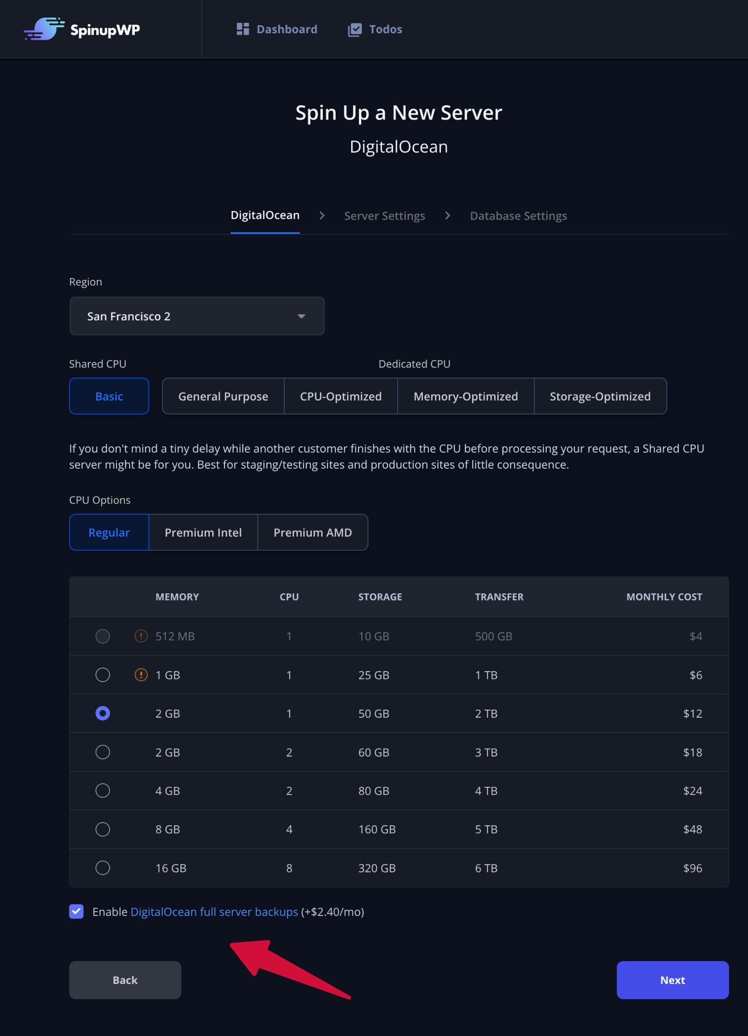Viewport: 748px width, 1036px height.
Task: Click the 5 TB transfer cell
Action: 486,829
